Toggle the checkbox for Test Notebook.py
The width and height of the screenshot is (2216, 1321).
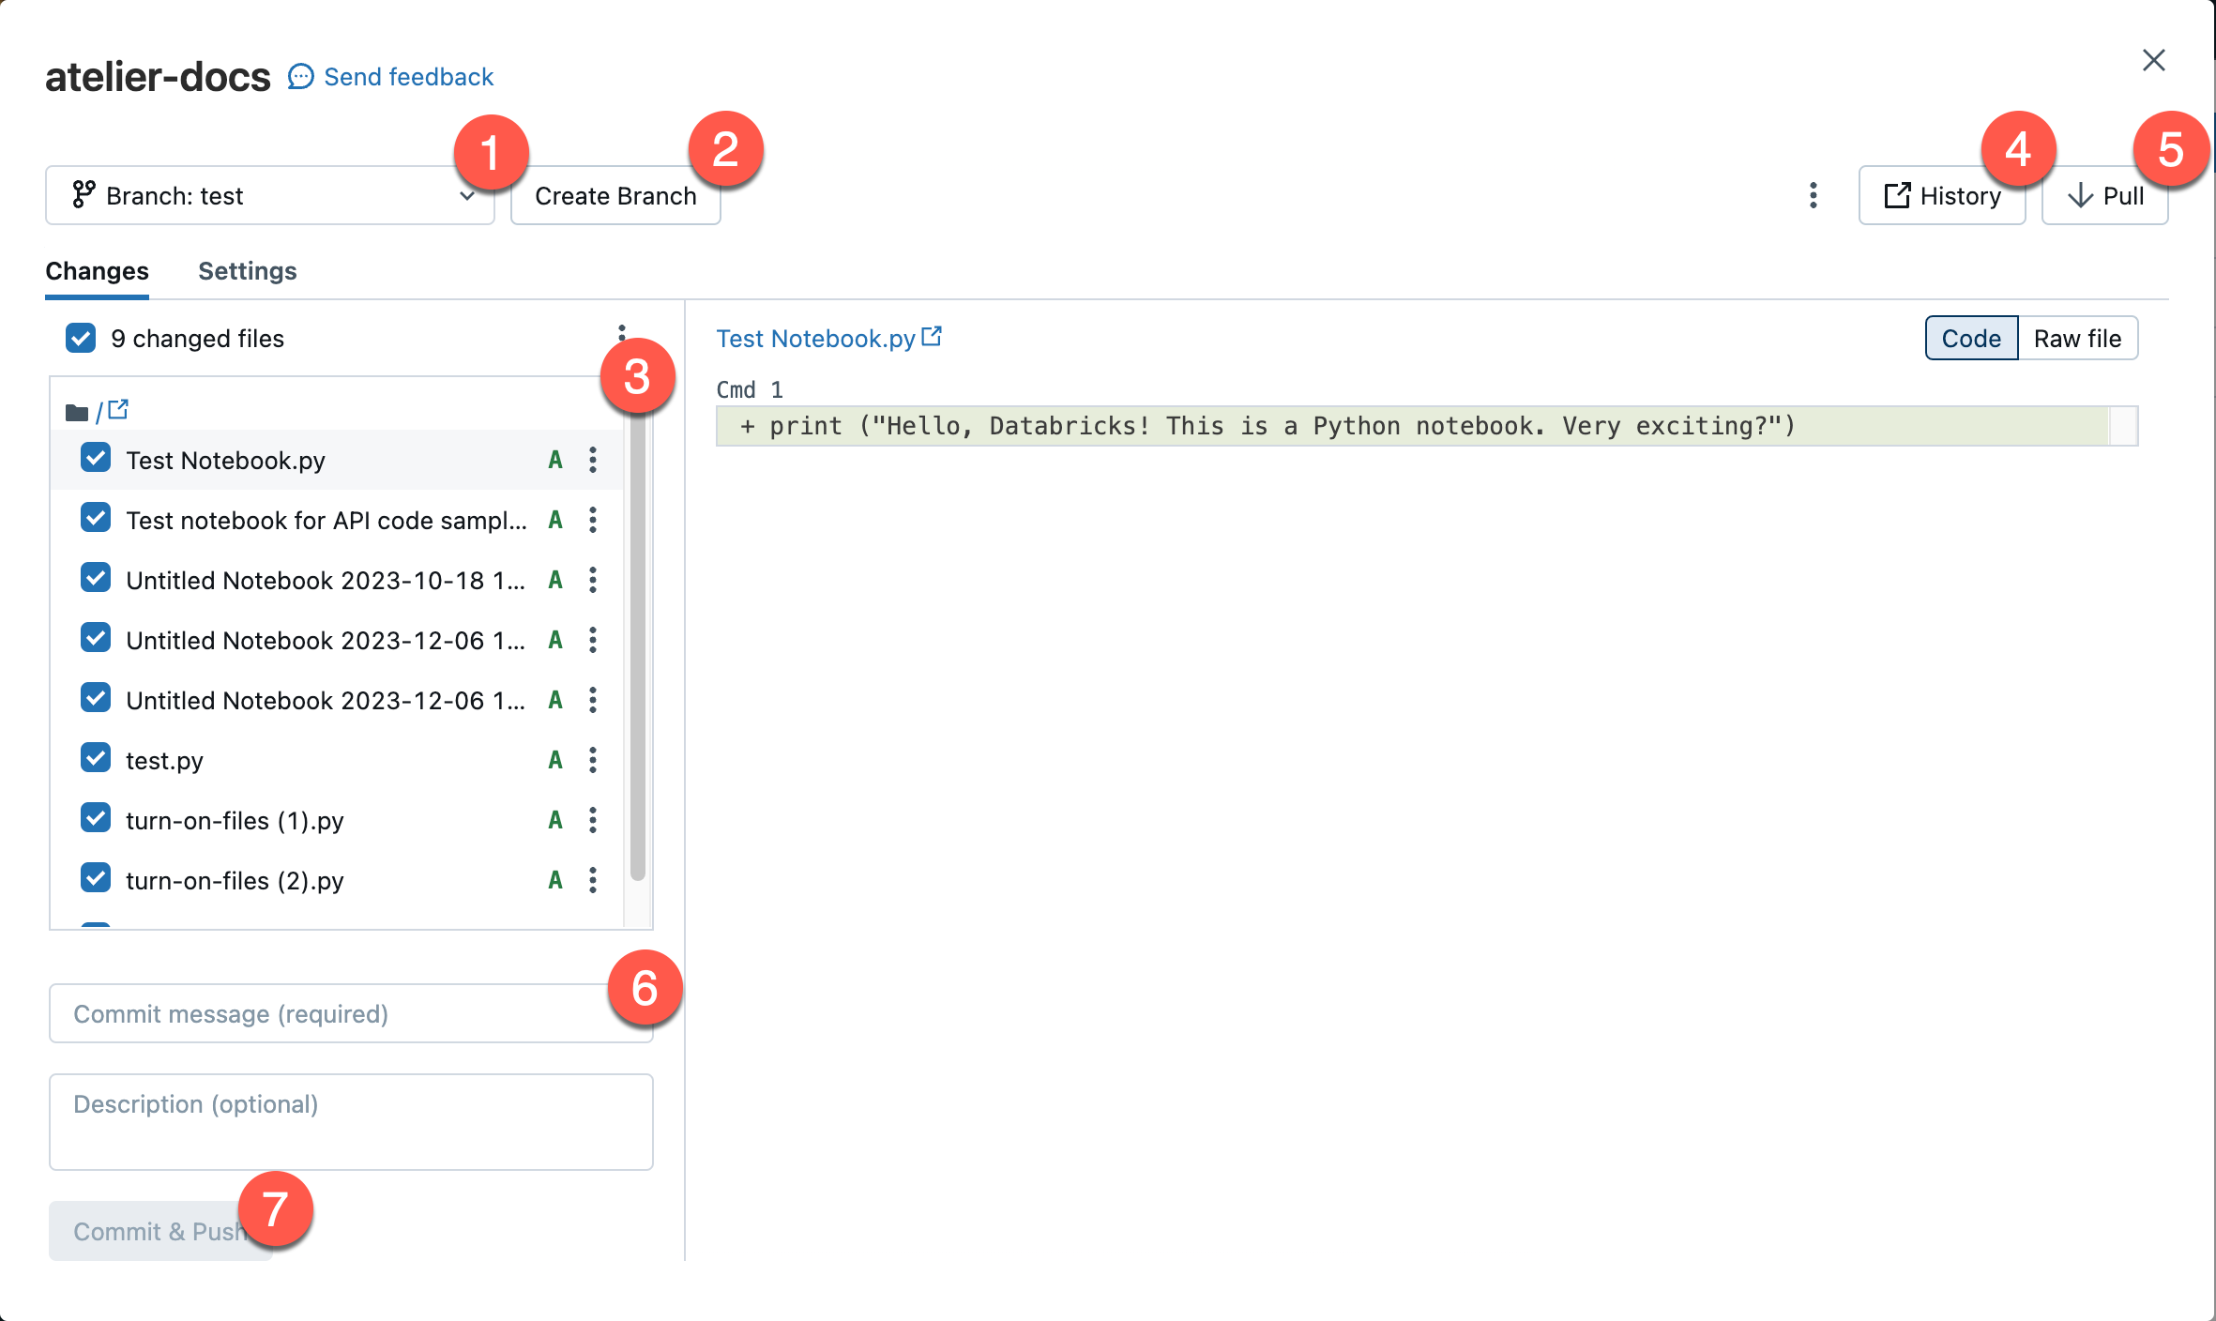95,459
